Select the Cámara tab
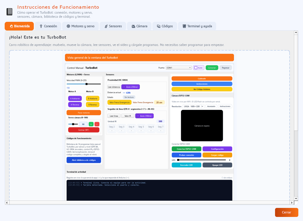The width and height of the screenshot is (303, 221). point(139,26)
